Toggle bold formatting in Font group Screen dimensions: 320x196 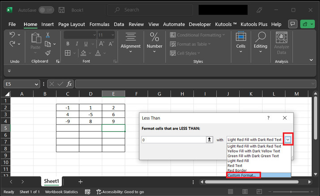(68, 44)
